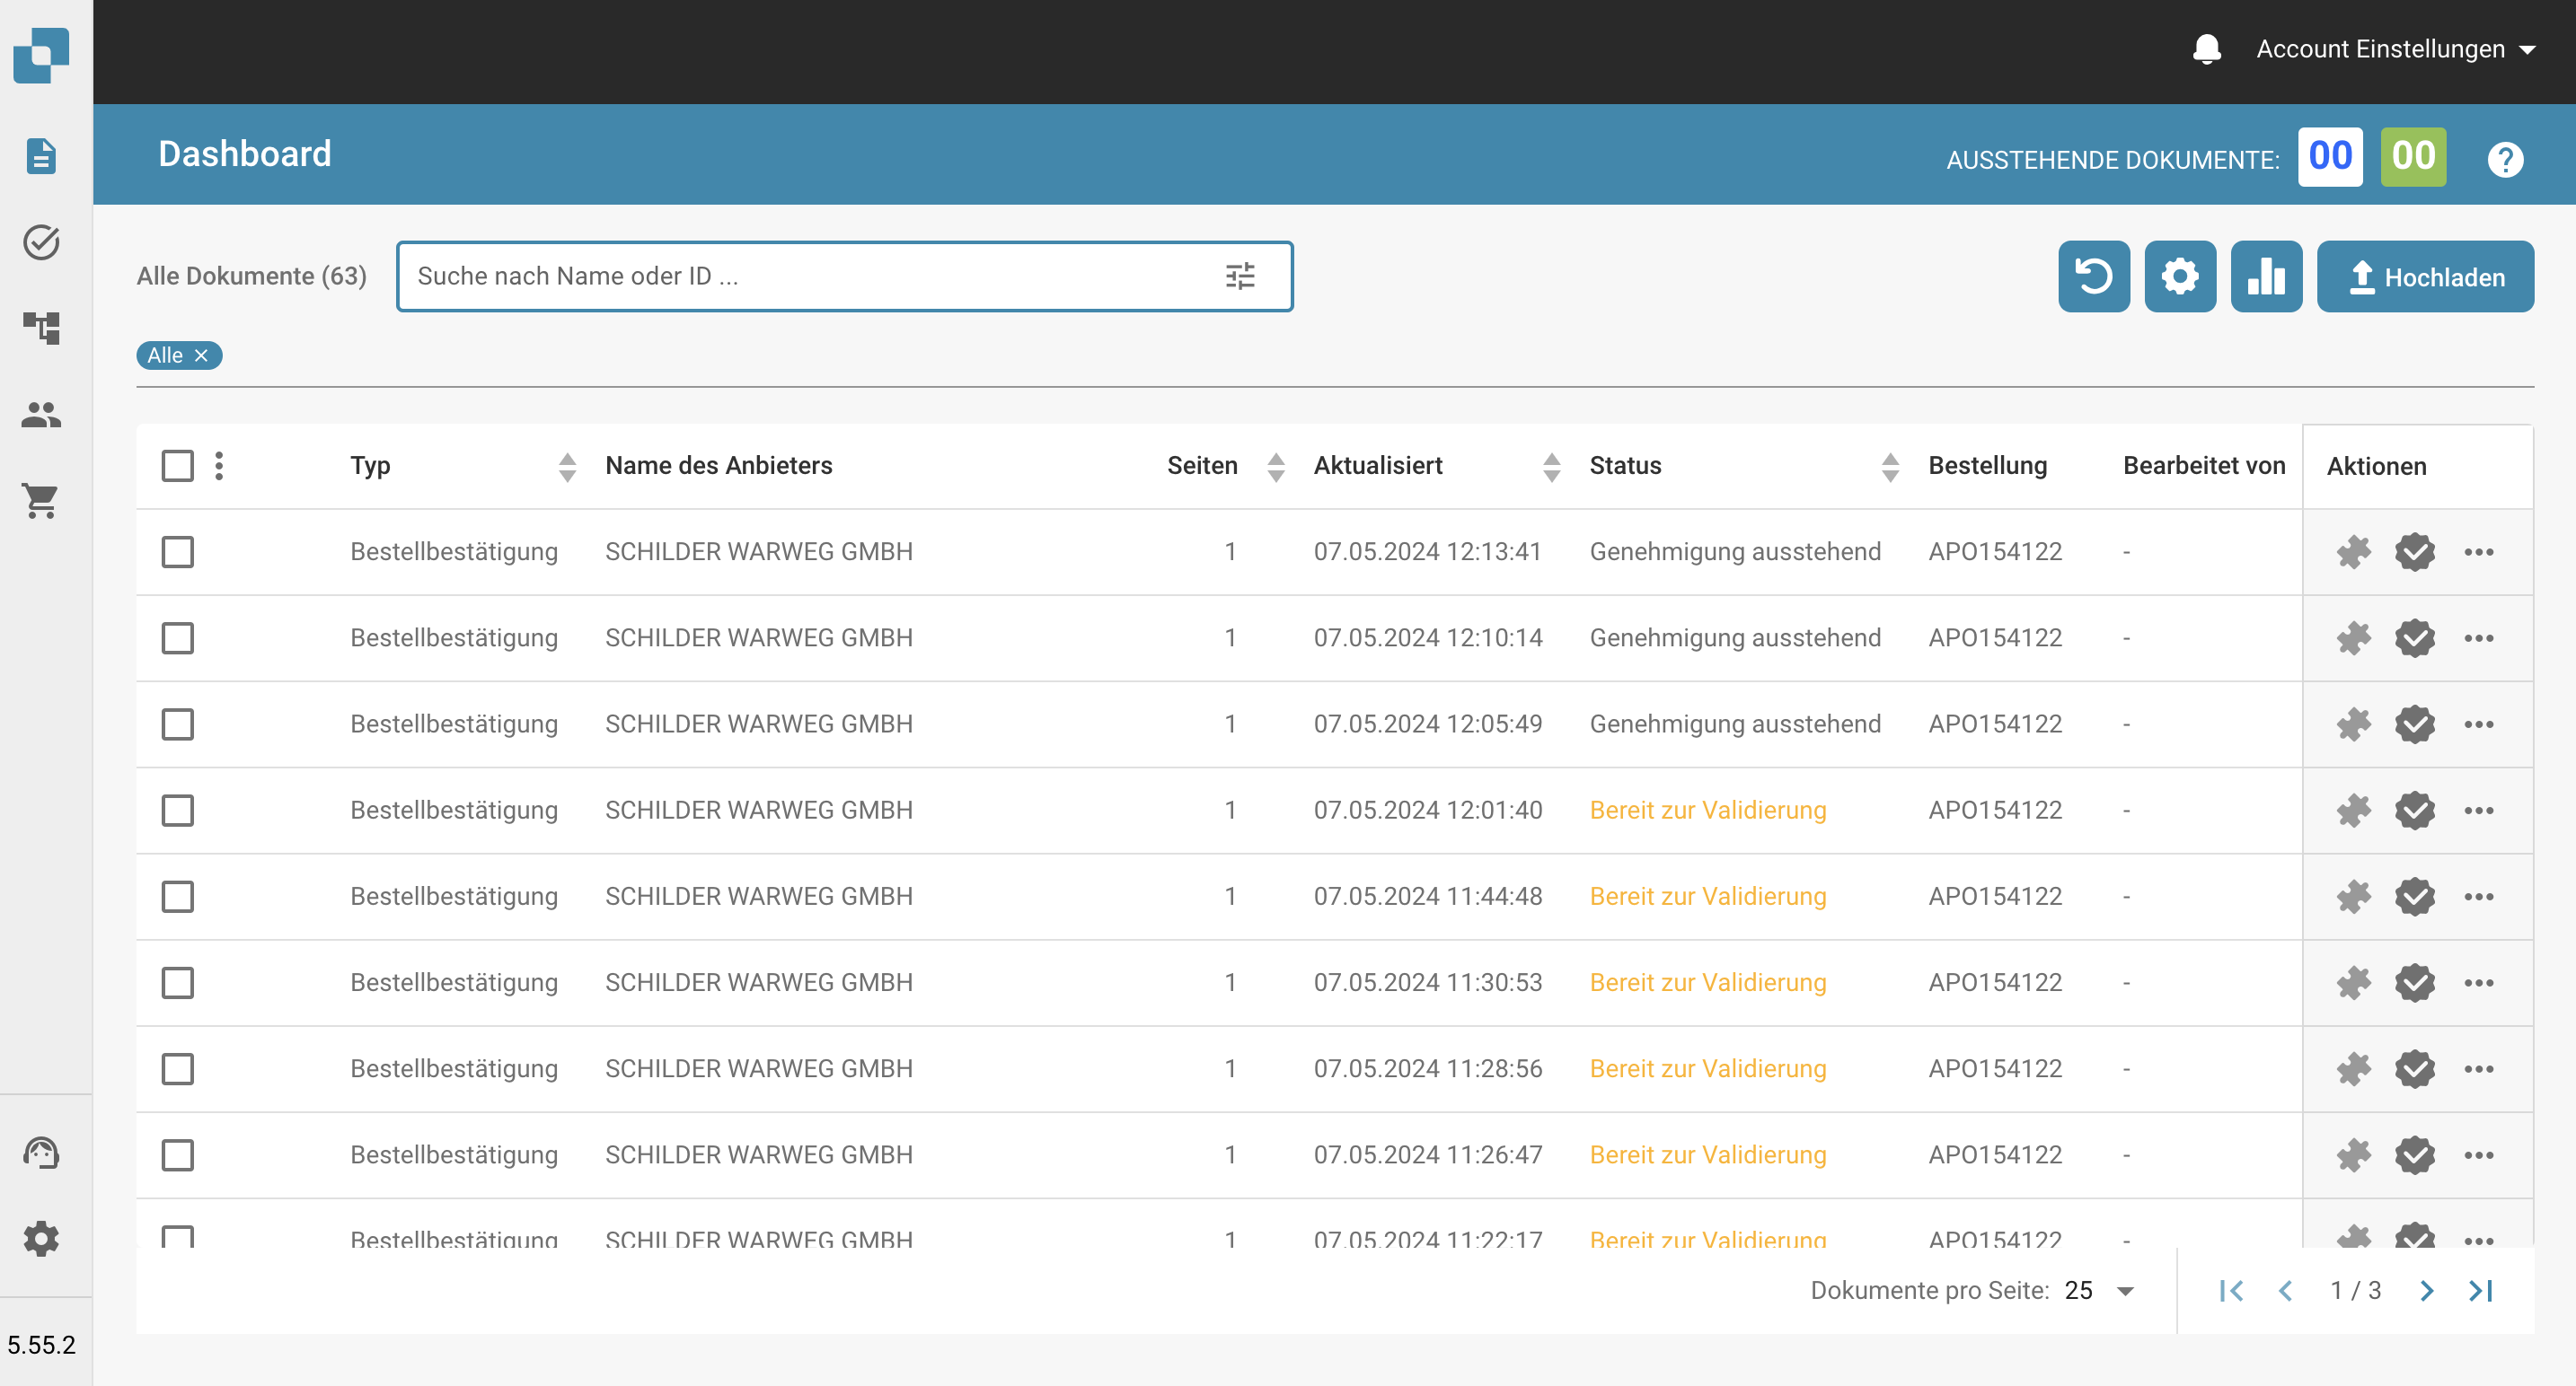Open the workflow hierarchy icon in the sidebar
This screenshot has width=2576, height=1386.
[41, 329]
